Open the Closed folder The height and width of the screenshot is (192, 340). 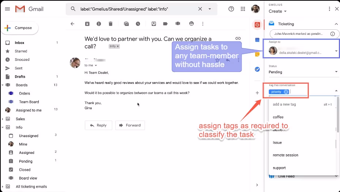[x=24, y=170]
